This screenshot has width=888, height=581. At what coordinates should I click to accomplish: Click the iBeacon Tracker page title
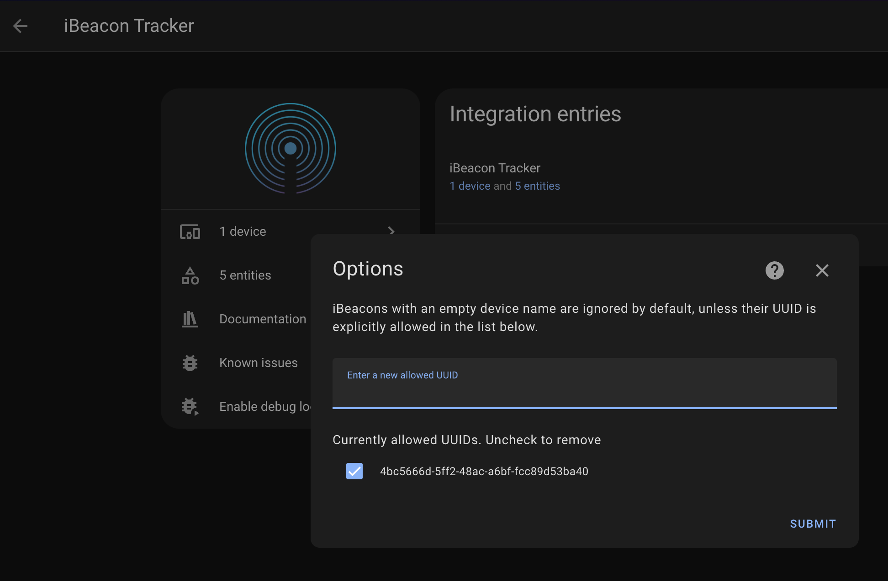coord(129,26)
